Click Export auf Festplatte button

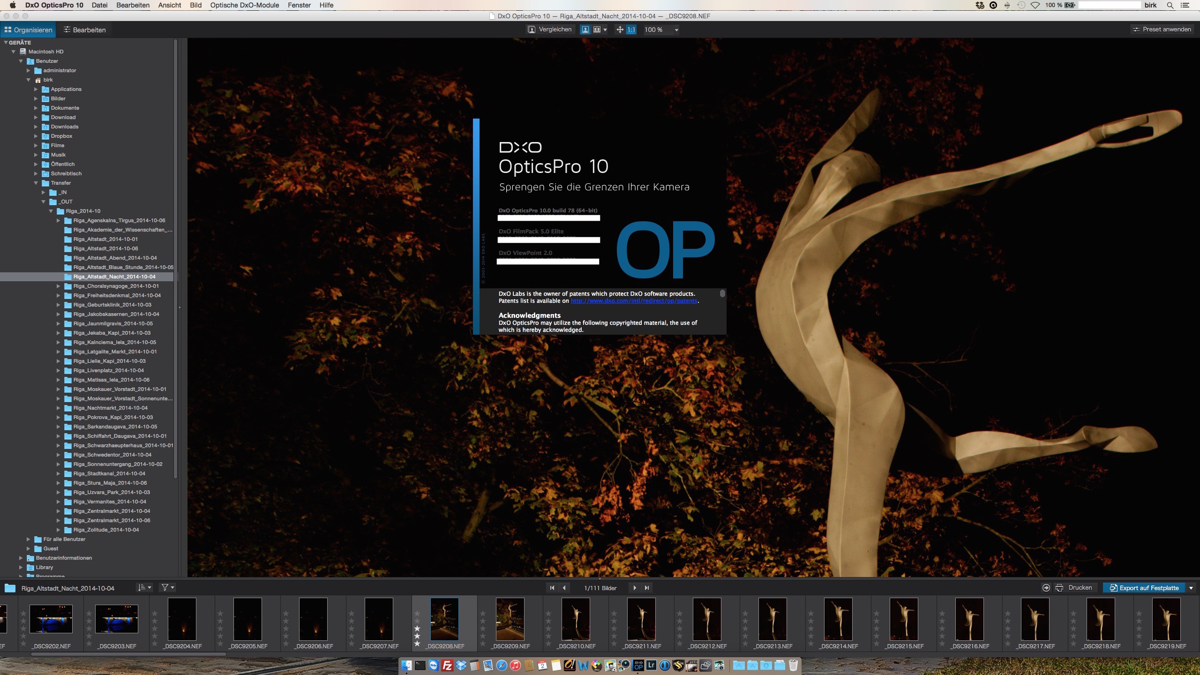coord(1144,588)
